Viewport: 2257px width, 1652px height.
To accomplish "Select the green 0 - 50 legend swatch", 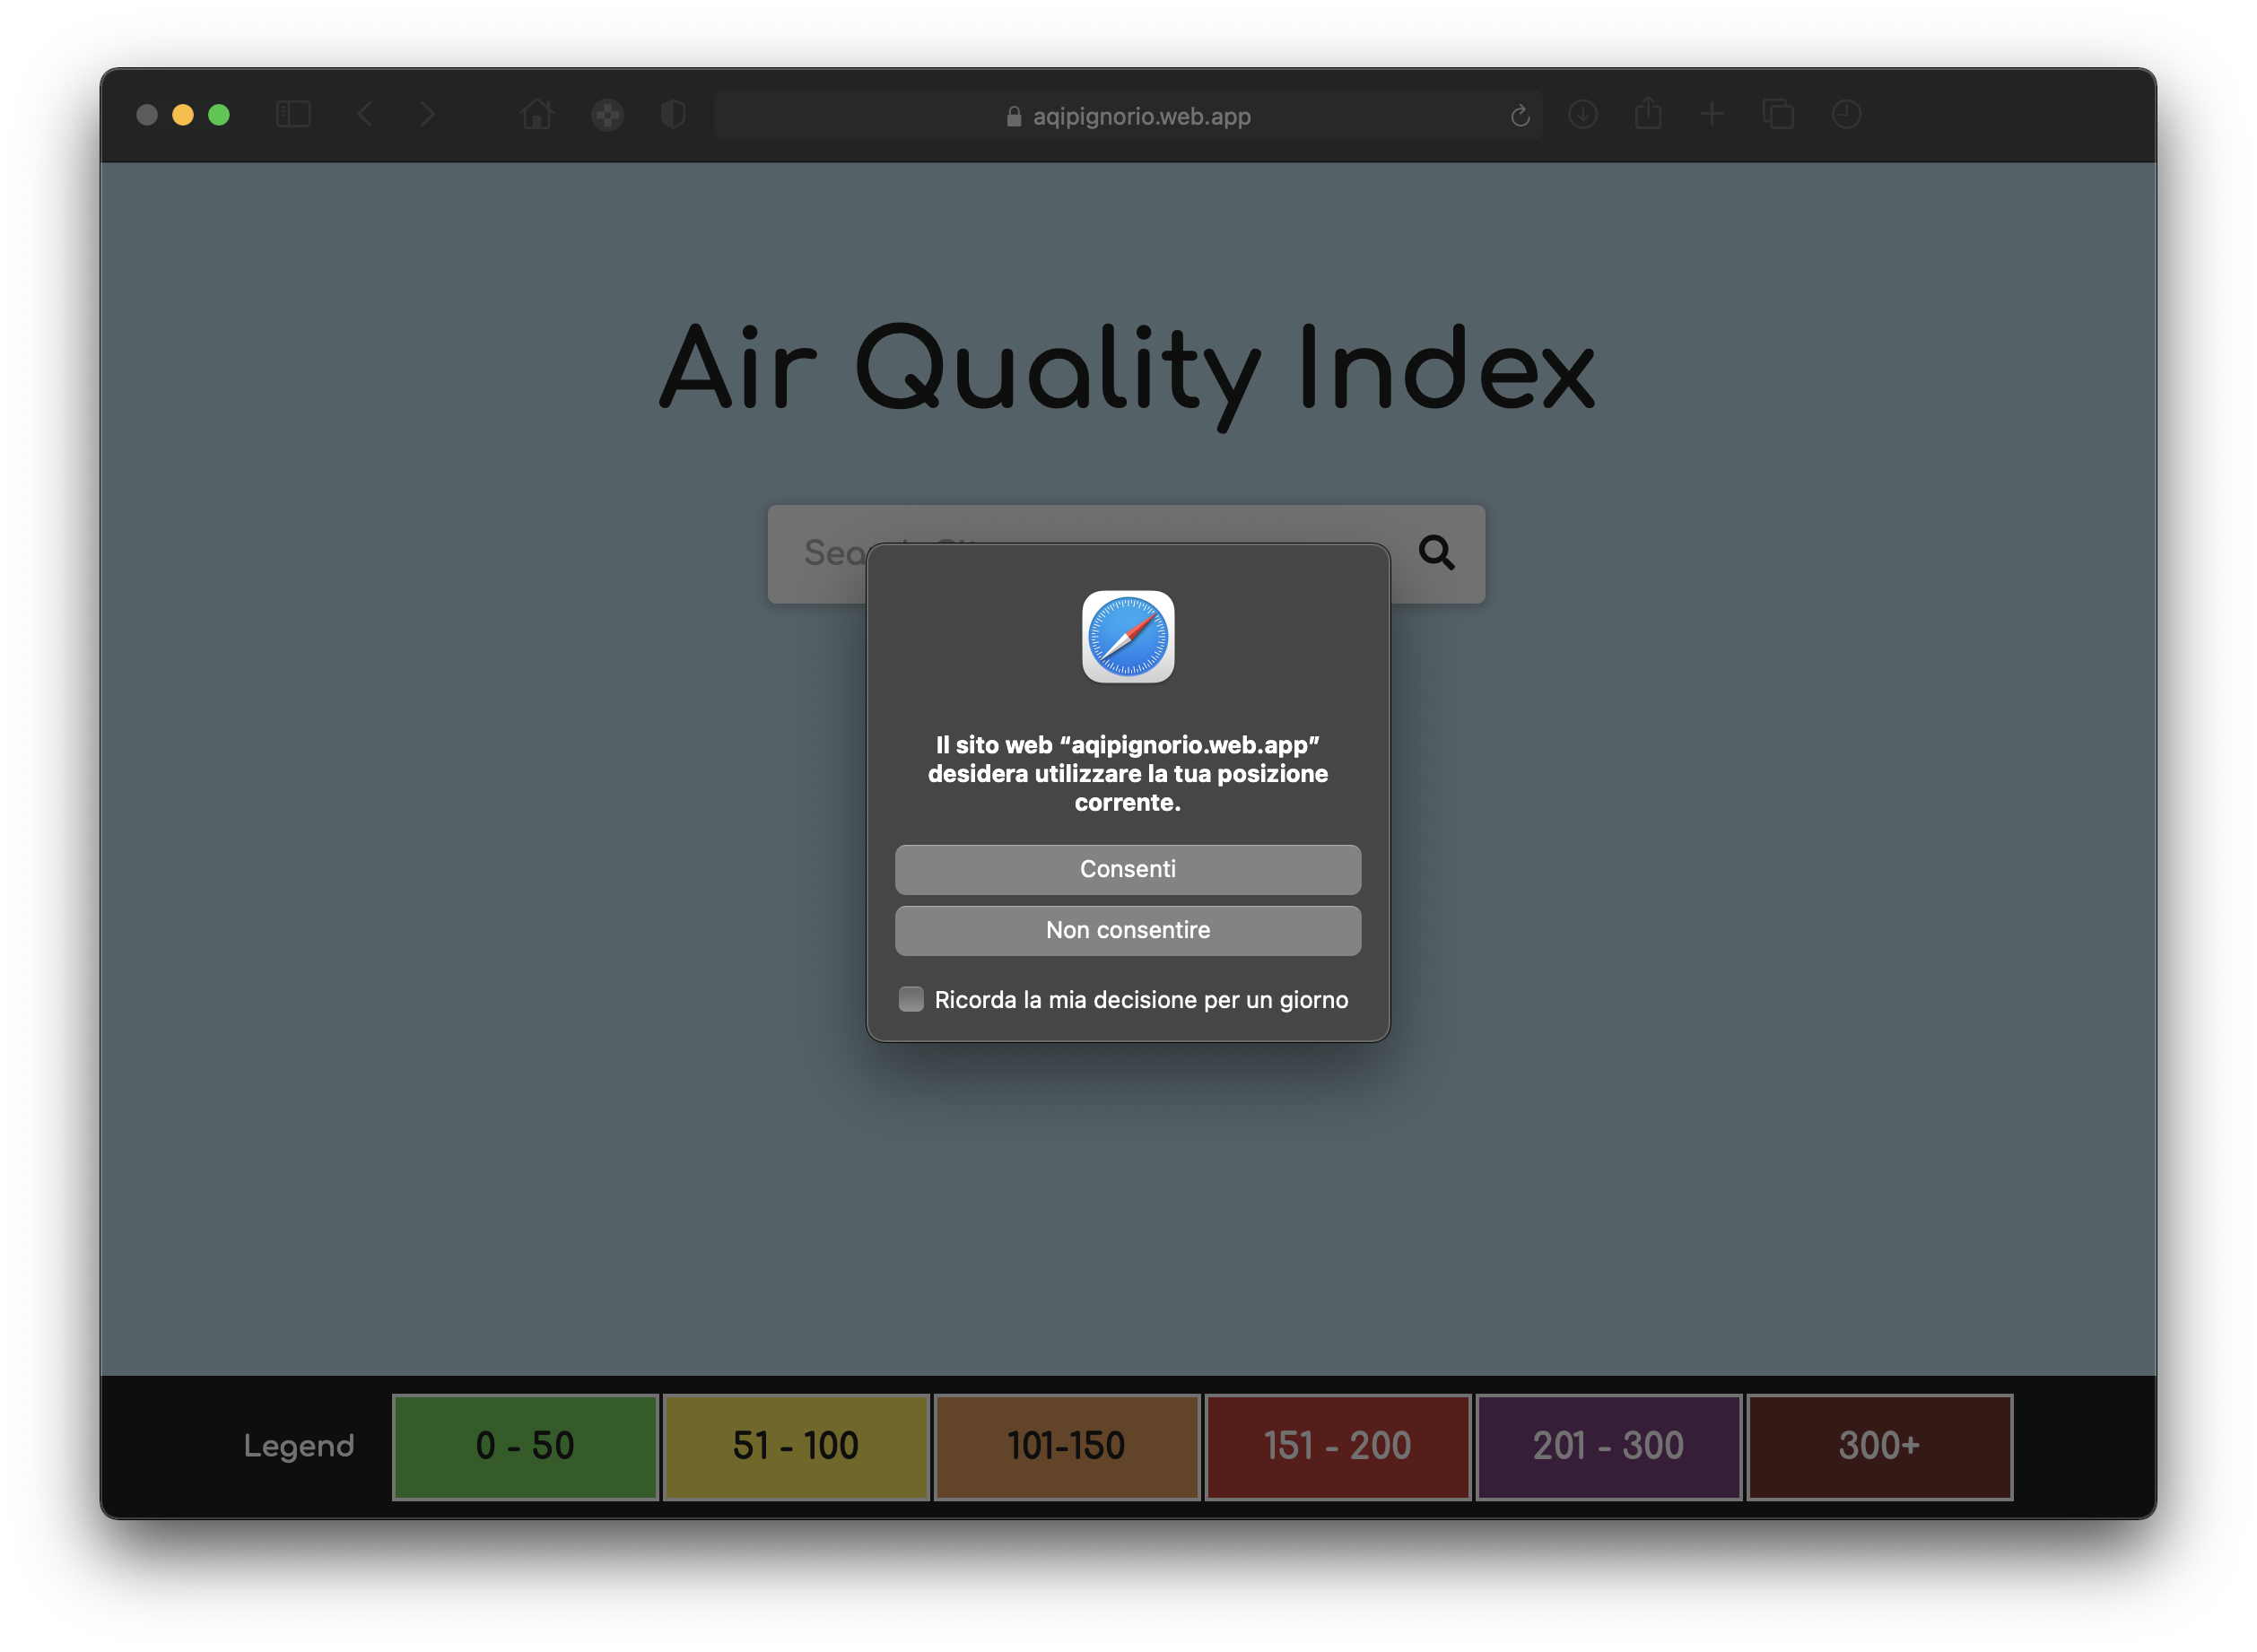I will coord(524,1446).
